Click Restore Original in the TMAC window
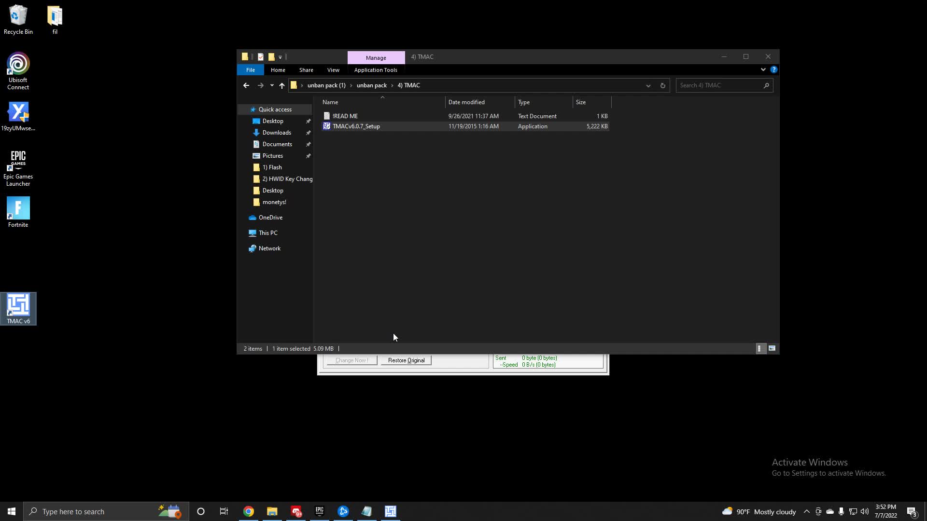Screen dimensions: 927x521 point(406,360)
